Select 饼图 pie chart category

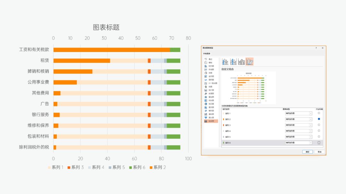210,73
